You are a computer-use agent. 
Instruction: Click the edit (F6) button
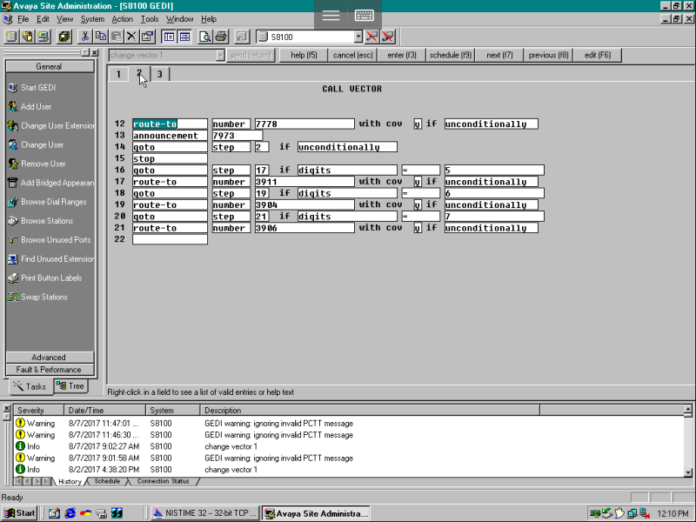click(x=598, y=55)
